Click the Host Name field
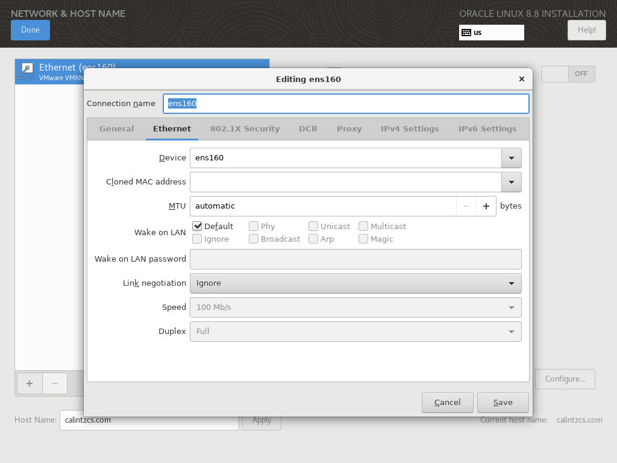The image size is (617, 463). (x=149, y=420)
